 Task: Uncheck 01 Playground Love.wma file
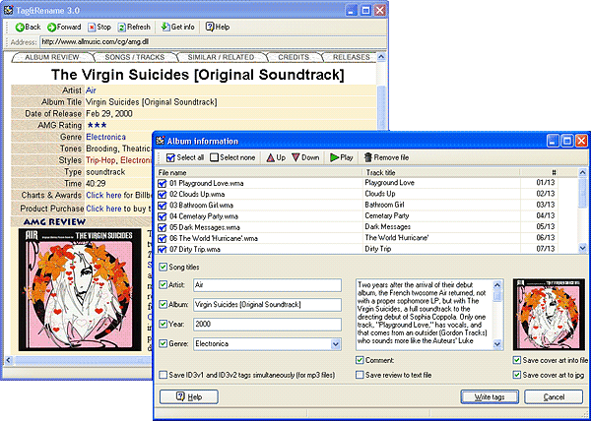[x=163, y=184]
